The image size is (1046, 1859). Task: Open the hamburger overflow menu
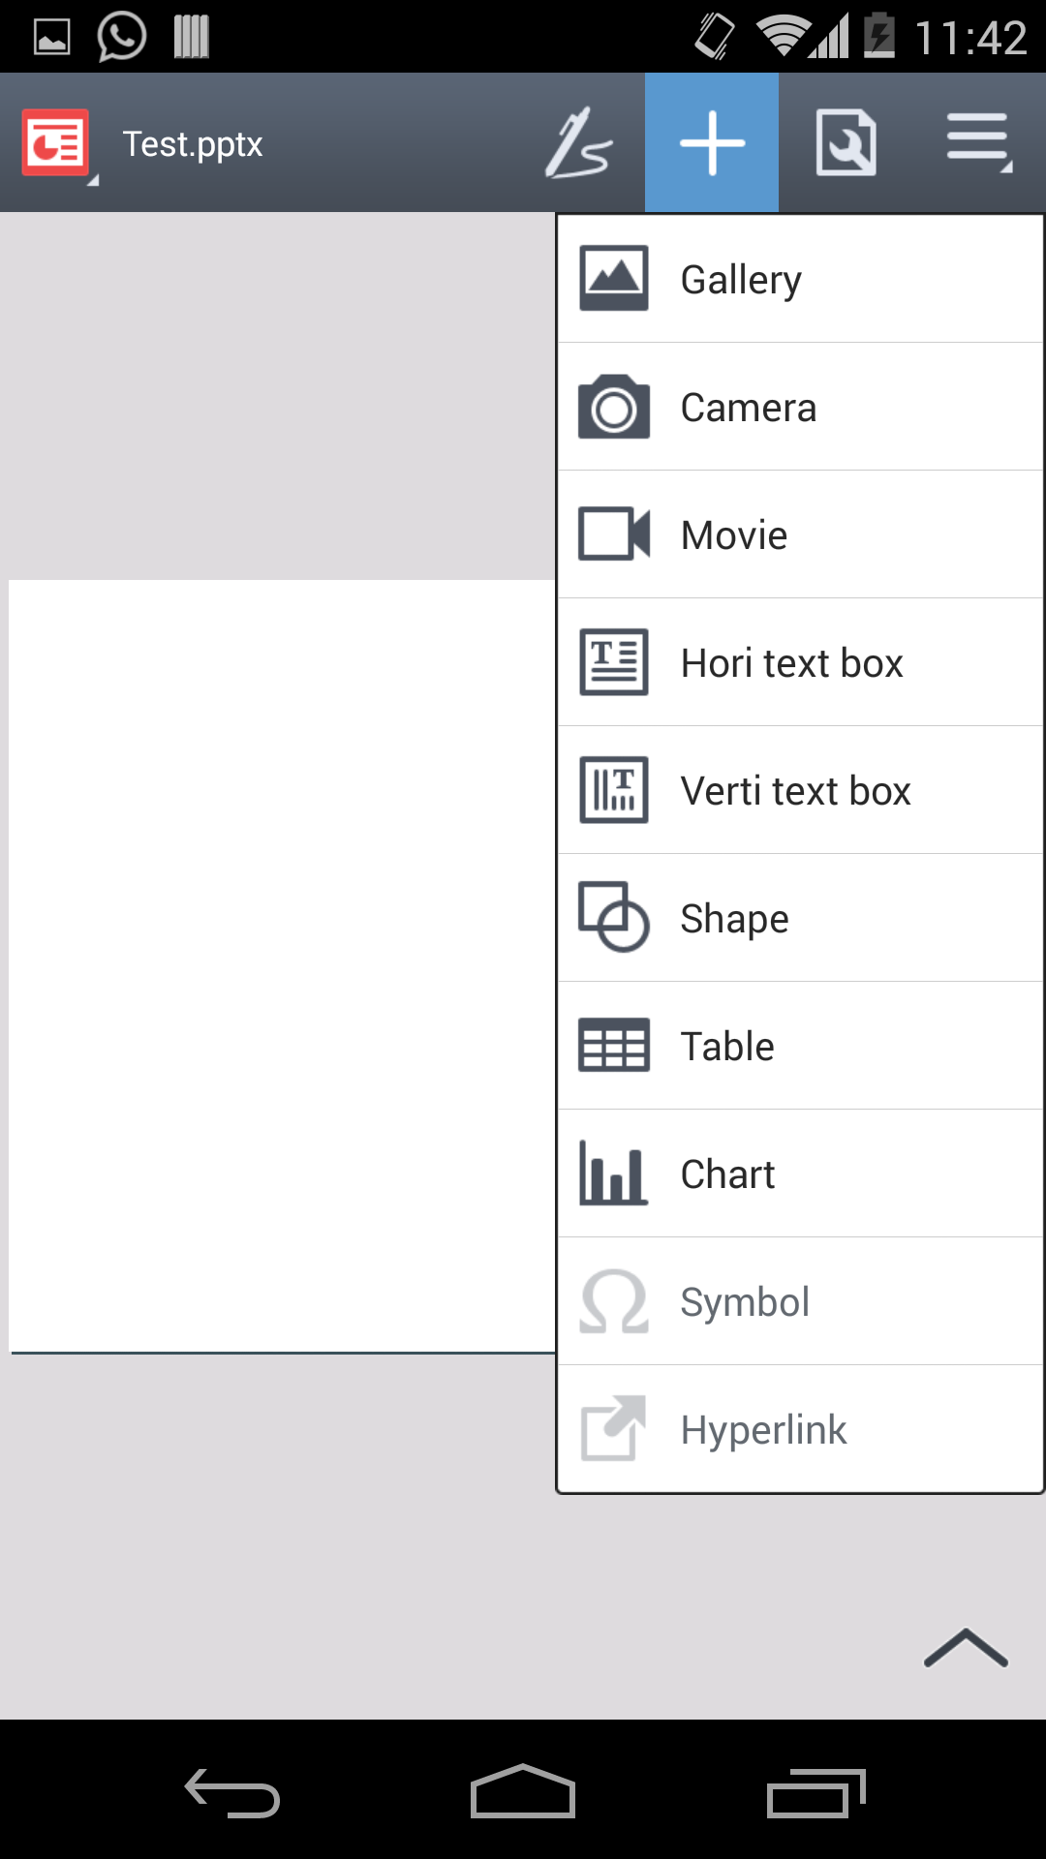[978, 142]
